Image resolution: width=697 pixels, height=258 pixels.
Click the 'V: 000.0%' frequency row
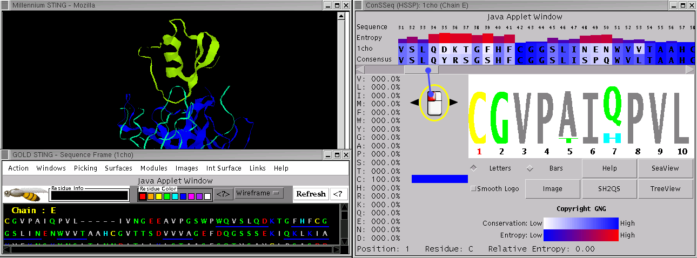pyautogui.click(x=379, y=78)
